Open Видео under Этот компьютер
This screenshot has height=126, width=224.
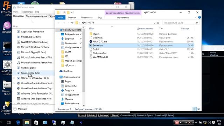(68, 82)
